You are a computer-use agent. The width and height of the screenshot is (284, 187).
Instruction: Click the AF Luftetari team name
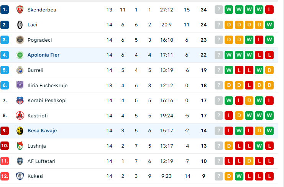[x=41, y=161]
